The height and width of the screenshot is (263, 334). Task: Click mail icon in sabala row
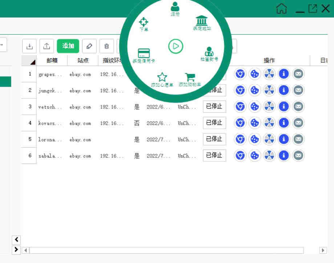tap(298, 155)
